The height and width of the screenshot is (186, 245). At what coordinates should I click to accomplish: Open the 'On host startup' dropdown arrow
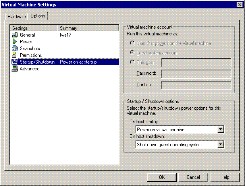click(x=220, y=130)
